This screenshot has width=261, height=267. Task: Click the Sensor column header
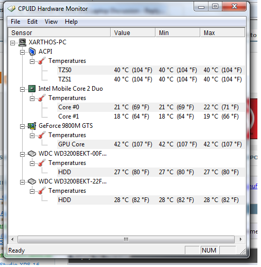59,32
